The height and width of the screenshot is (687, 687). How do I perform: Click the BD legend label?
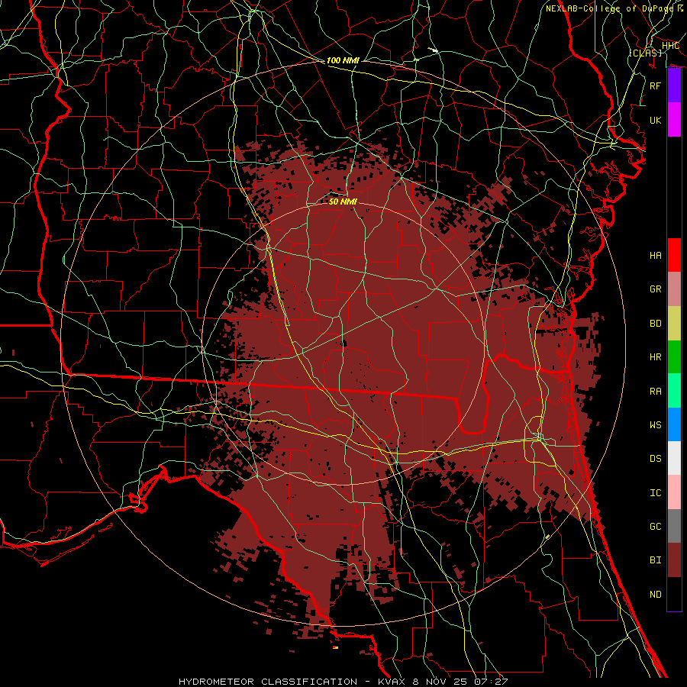click(655, 324)
